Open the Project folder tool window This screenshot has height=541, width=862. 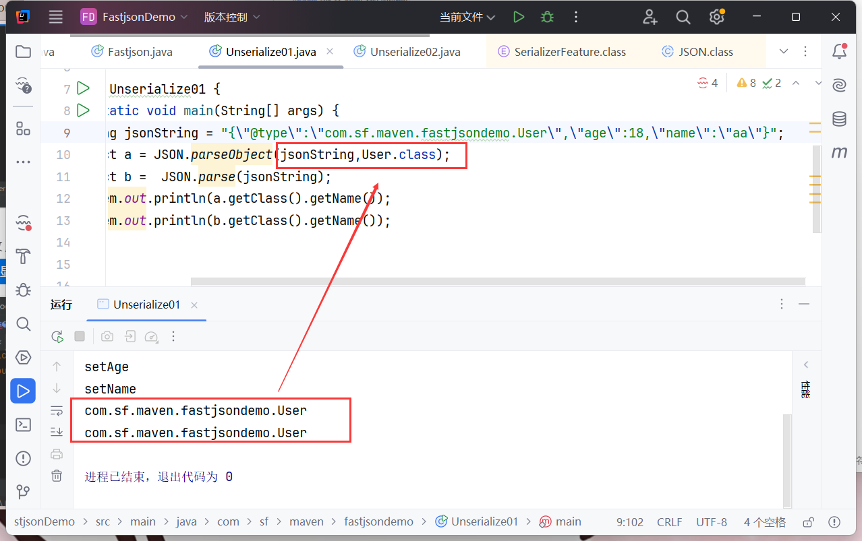point(23,52)
